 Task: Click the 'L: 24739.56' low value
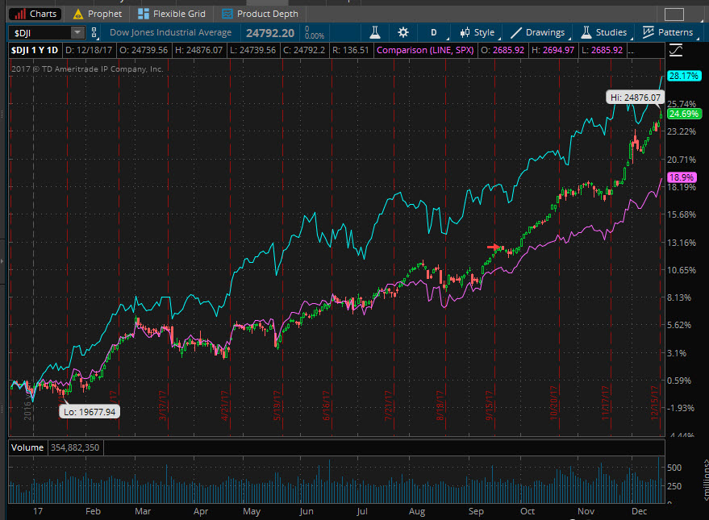pyautogui.click(x=252, y=50)
